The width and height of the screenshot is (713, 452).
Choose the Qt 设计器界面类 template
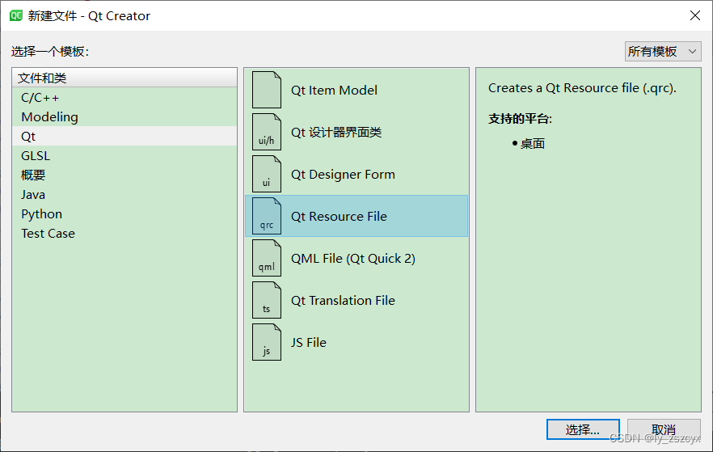click(356, 132)
